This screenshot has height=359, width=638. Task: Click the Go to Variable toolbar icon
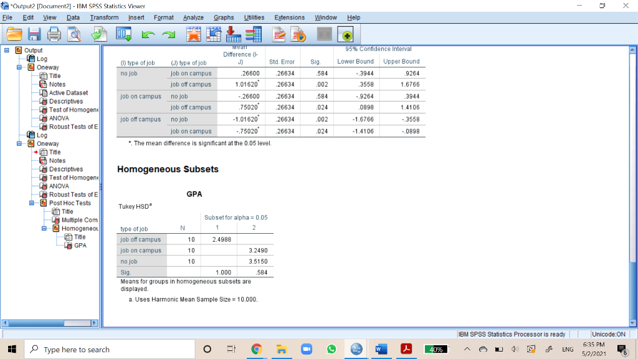tap(234, 34)
